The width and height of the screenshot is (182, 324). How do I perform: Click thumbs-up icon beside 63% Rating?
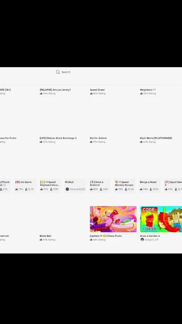pyautogui.click(x=142, y=142)
